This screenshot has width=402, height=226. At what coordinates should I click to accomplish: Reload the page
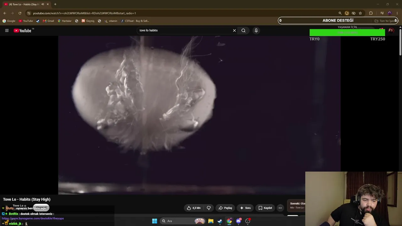[x=20, y=13]
